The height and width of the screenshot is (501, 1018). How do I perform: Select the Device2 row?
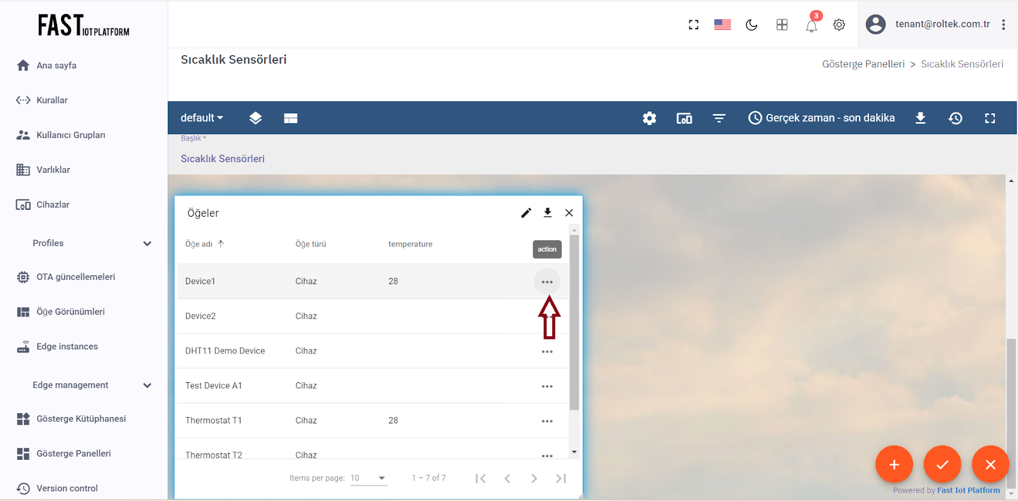coord(373,316)
